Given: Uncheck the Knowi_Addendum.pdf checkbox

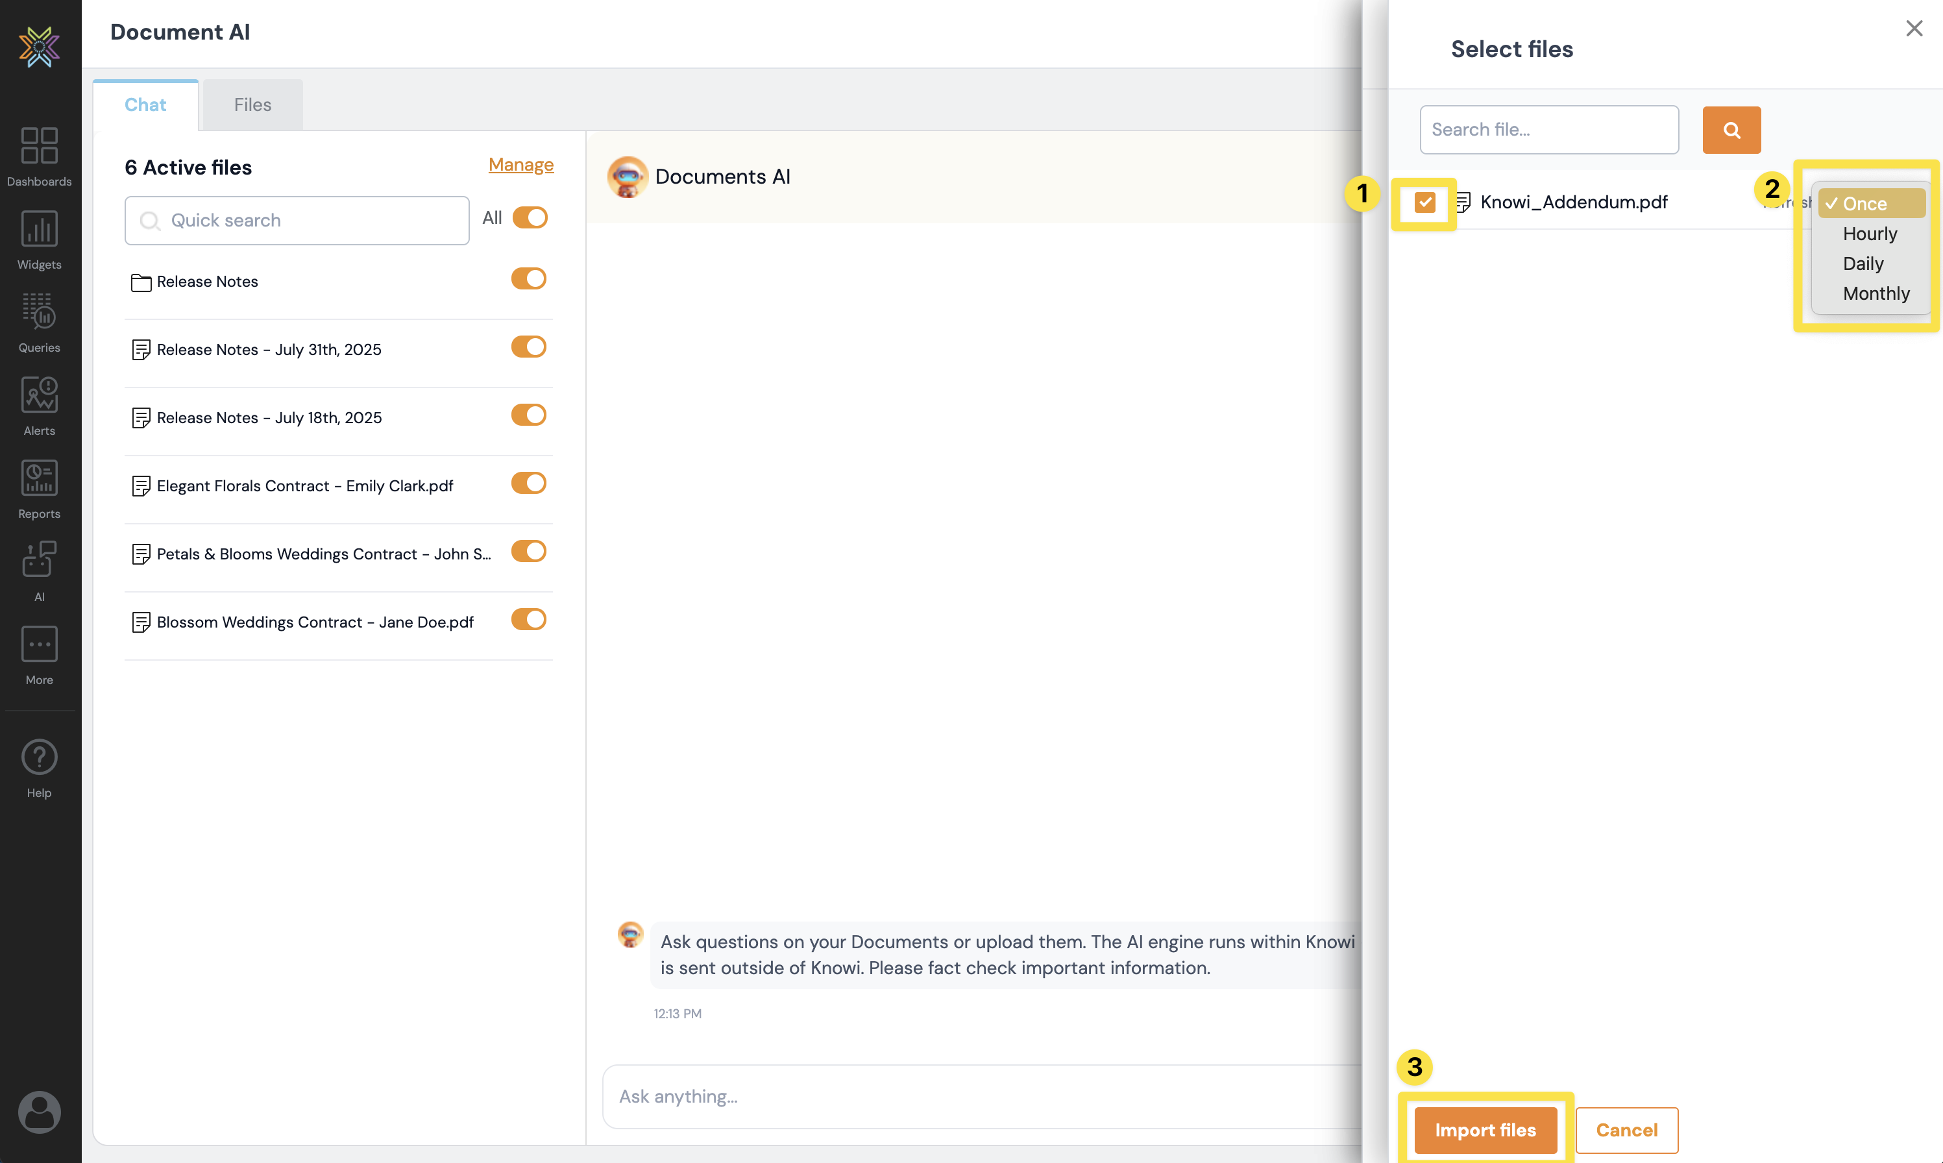Looking at the screenshot, I should pos(1424,202).
